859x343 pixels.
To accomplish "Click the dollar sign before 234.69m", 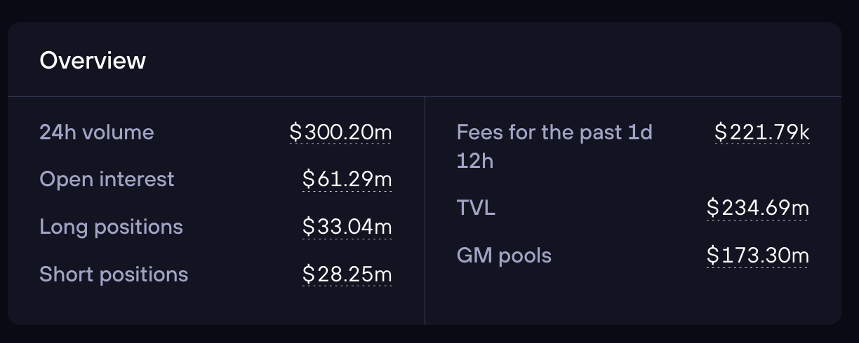I will [712, 208].
